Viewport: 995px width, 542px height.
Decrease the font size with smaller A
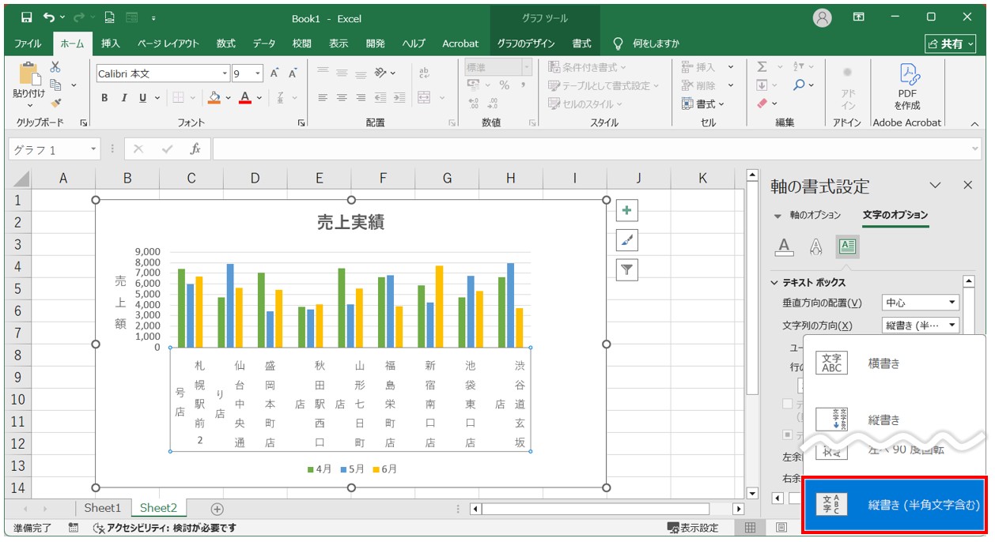pos(293,73)
